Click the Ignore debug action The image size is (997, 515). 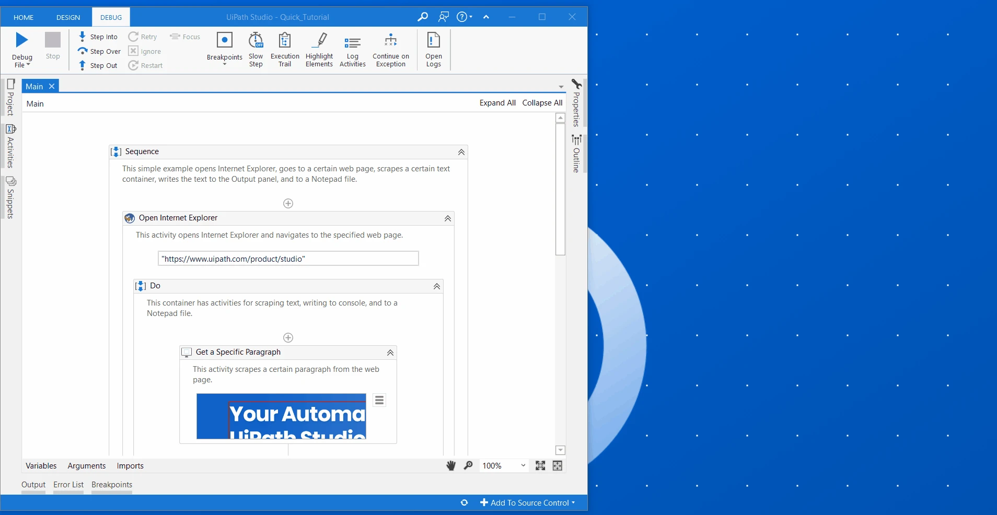(145, 51)
